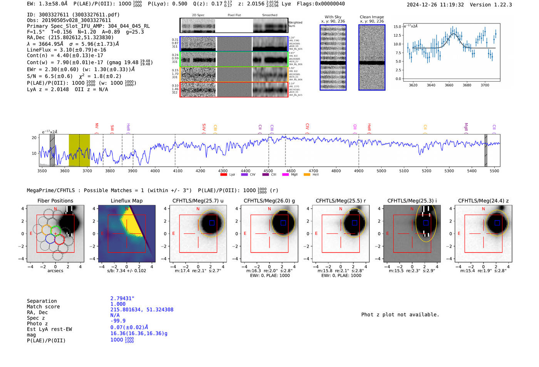Image resolution: width=539 pixels, height=367 pixels.
Task: Click the 'Weighted Sum' label
Action: coord(295,24)
